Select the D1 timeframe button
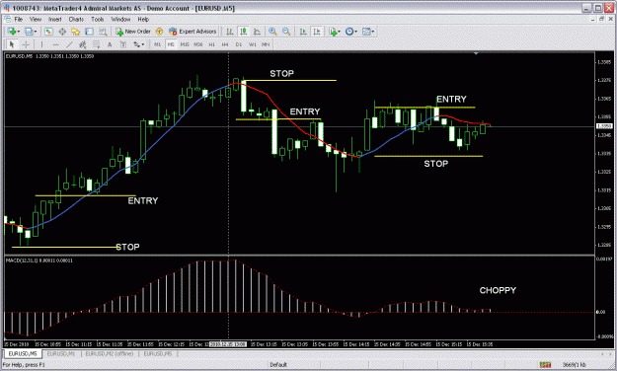 (239, 44)
